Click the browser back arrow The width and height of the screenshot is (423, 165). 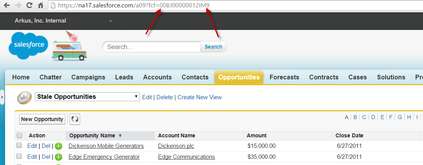click(x=6, y=6)
